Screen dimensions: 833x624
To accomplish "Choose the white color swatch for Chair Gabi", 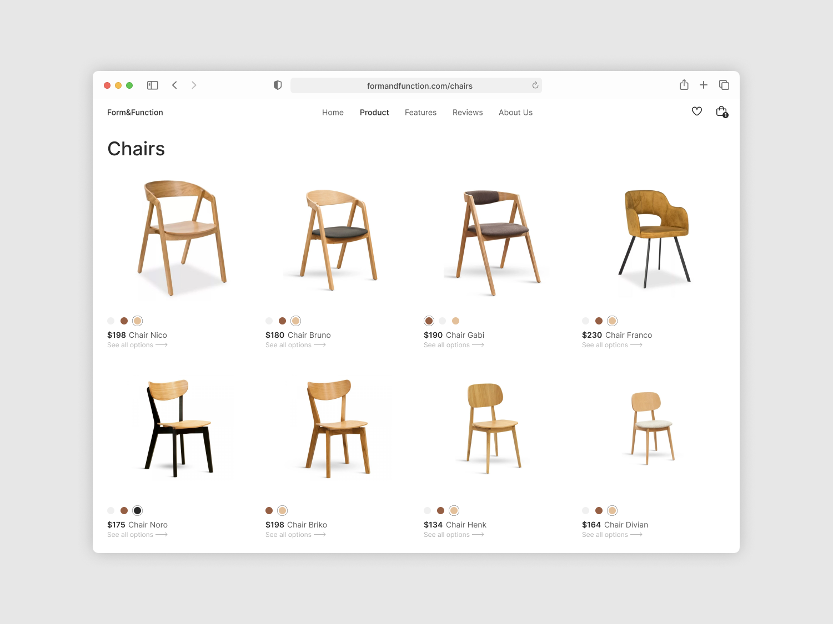I will click(x=443, y=321).
